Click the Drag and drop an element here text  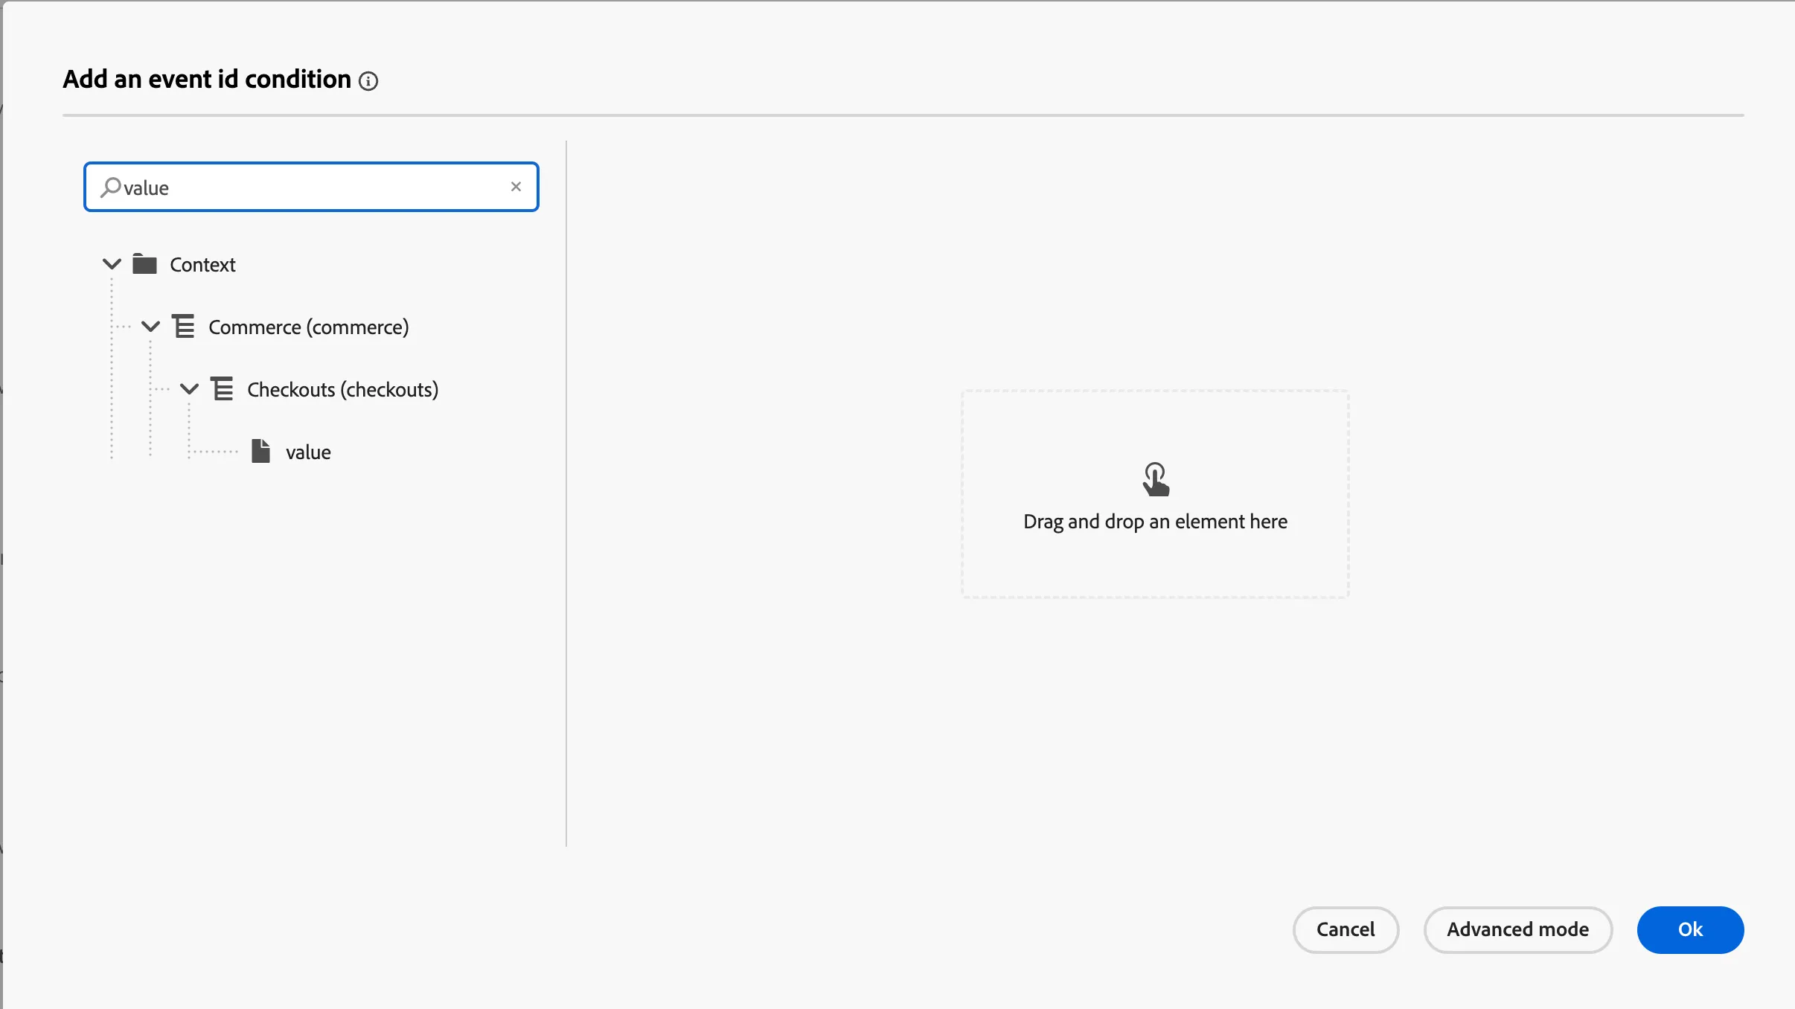tap(1155, 522)
